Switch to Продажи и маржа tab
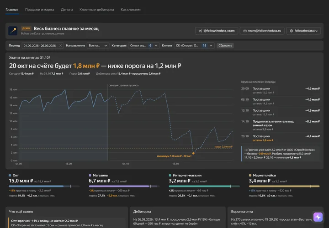The height and width of the screenshot is (228, 329). coord(40,10)
